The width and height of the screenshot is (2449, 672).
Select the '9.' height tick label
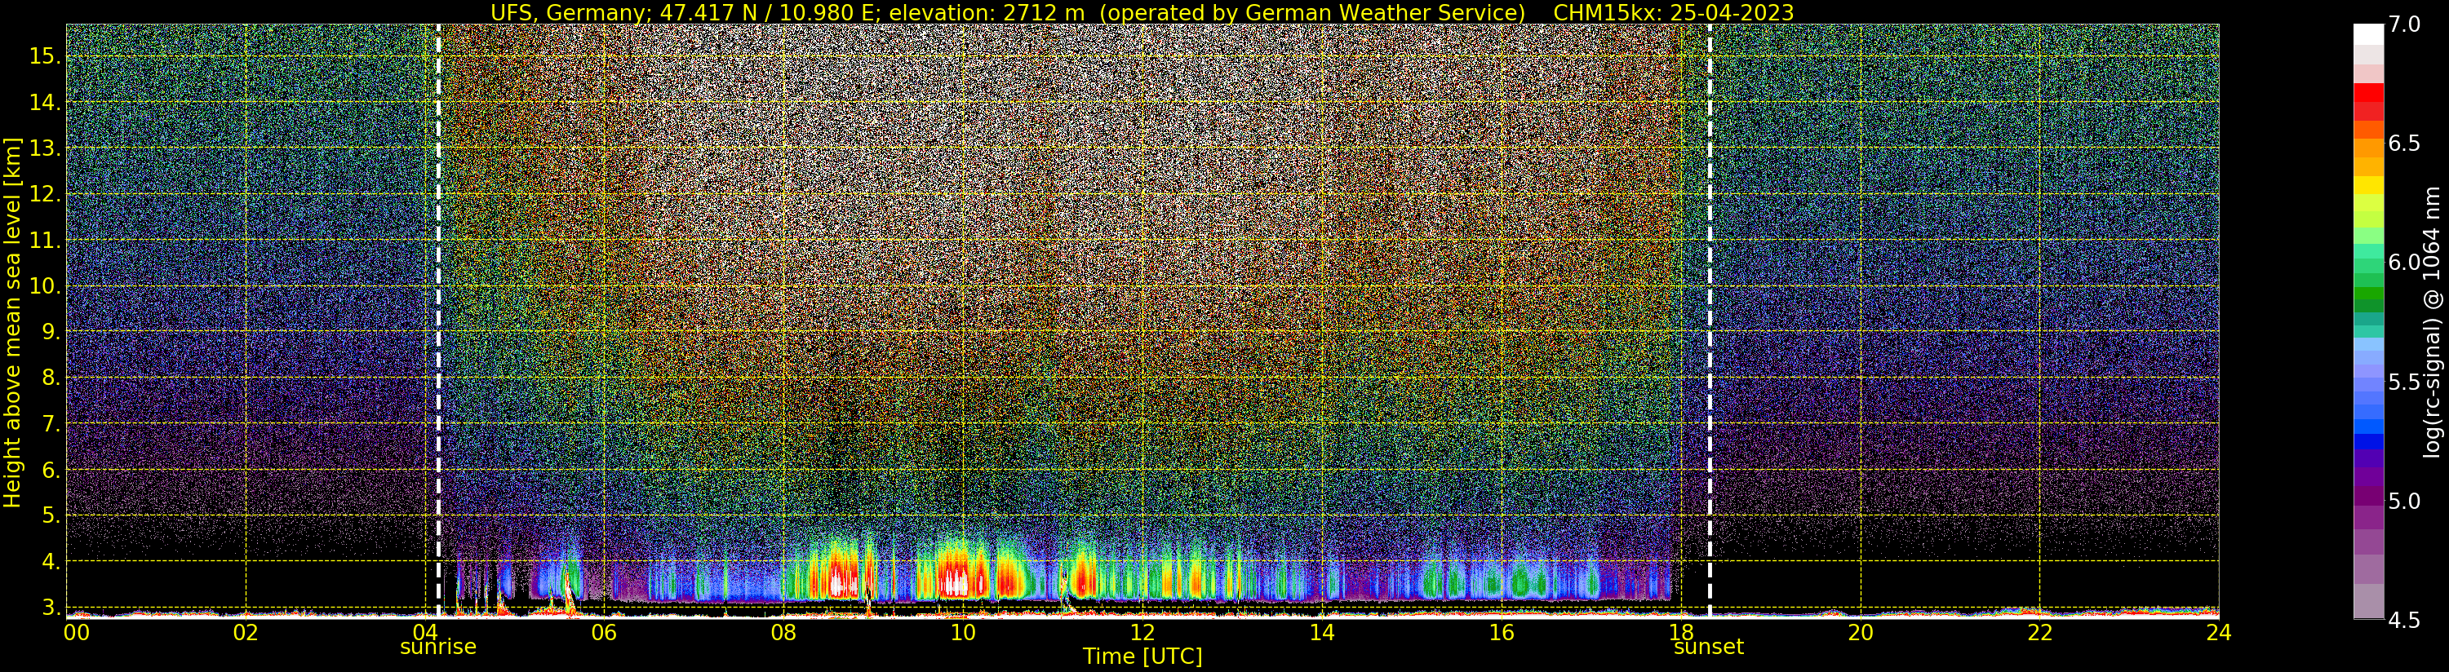pos(51,332)
